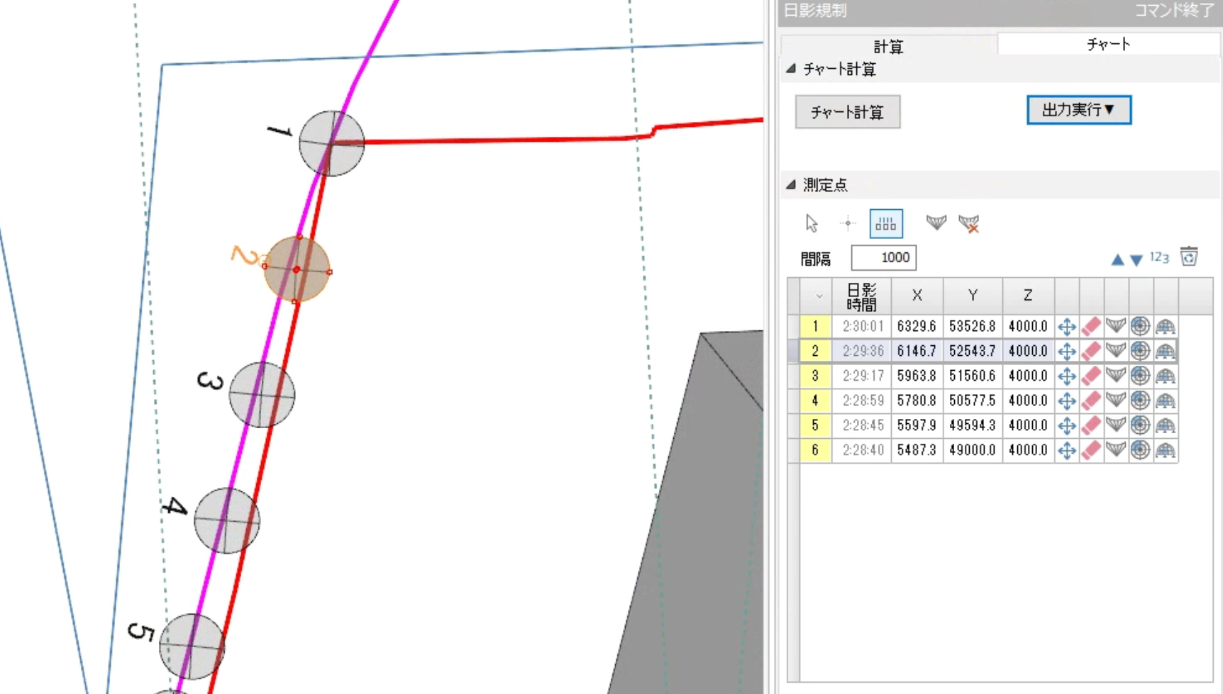1223x694 pixels.
Task: Click the dome sky chart icon in row 6
Action: click(x=1166, y=451)
